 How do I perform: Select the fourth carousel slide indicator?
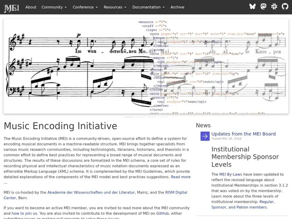[163, 117]
